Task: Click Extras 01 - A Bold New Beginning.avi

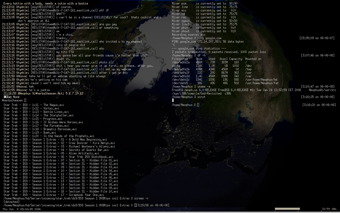Action: coord(55,140)
